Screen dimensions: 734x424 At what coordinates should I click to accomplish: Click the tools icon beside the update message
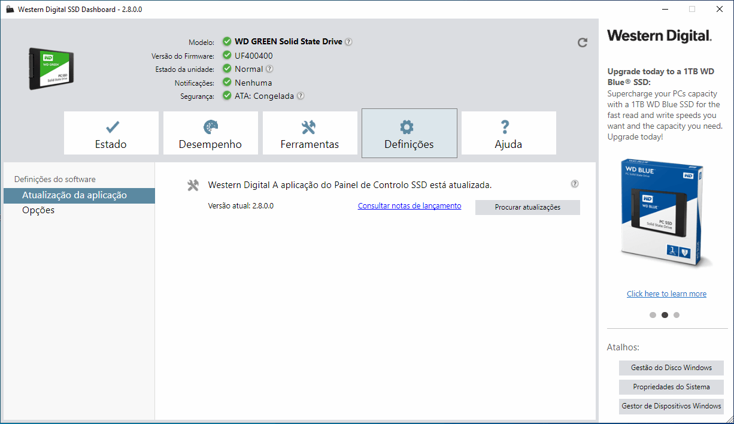(x=193, y=184)
